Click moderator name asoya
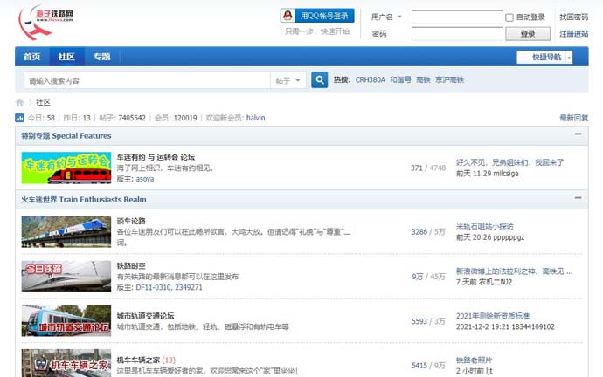This screenshot has height=377, width=603. [144, 179]
